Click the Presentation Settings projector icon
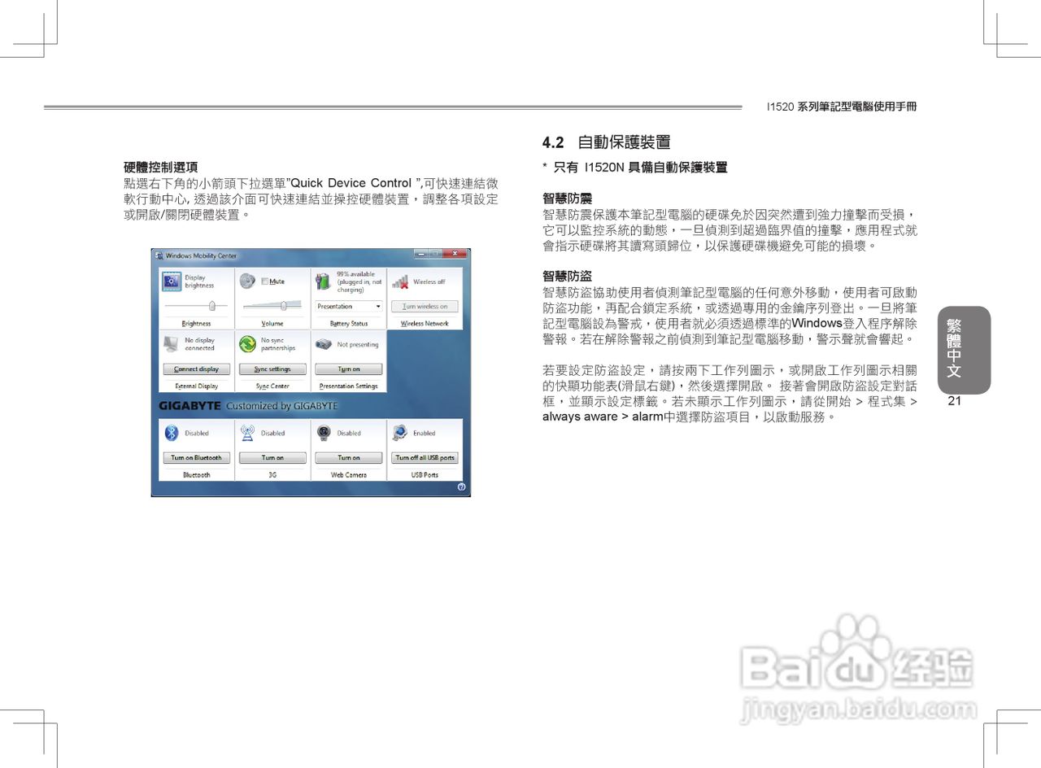 click(x=323, y=345)
